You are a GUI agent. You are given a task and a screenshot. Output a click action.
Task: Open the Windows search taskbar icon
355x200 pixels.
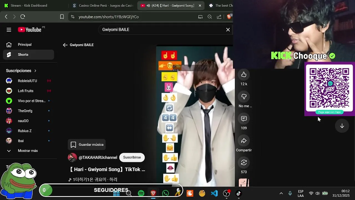tap(129, 193)
